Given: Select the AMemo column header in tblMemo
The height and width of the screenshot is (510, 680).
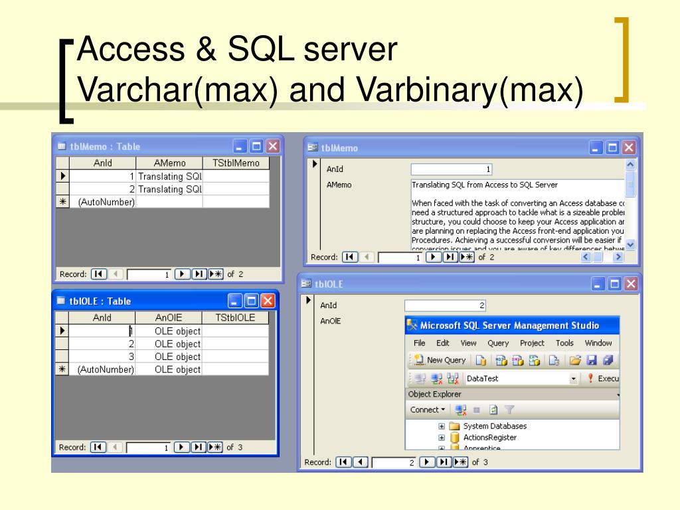Looking at the screenshot, I should point(169,163).
